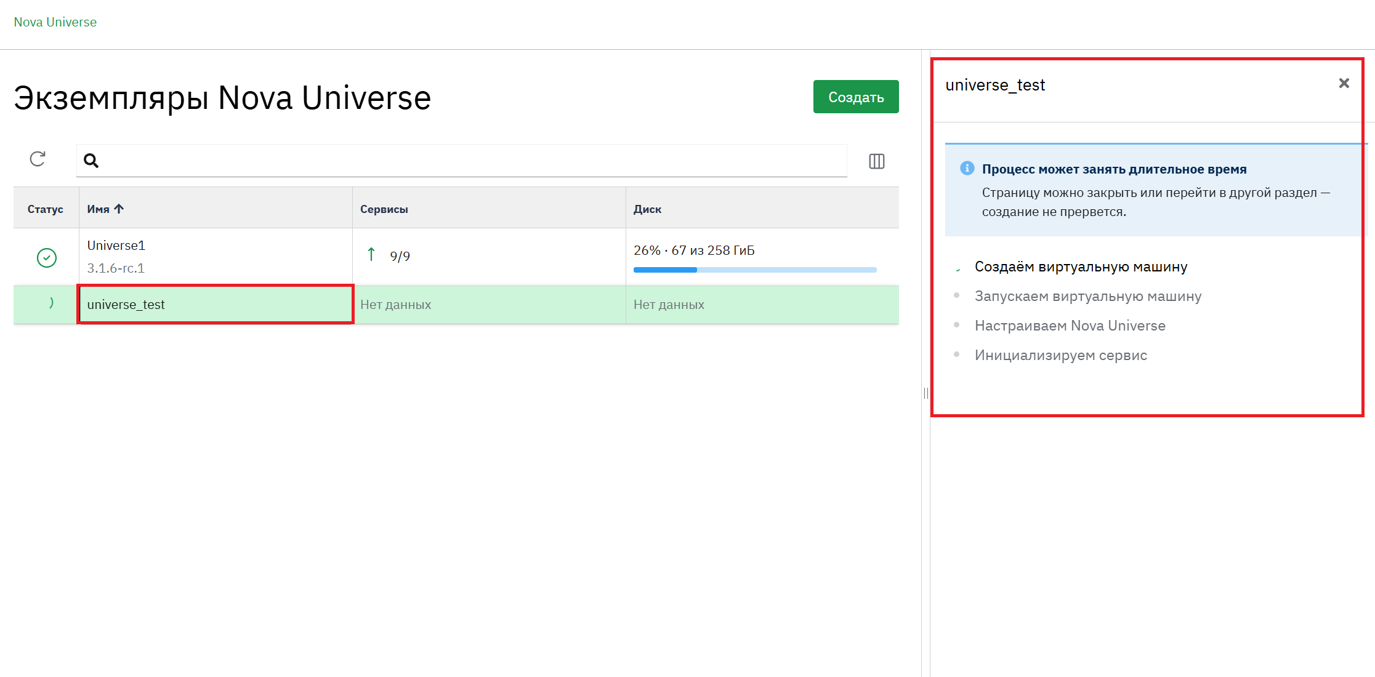
Task: Click the panel splitter handle
Action: tap(925, 393)
